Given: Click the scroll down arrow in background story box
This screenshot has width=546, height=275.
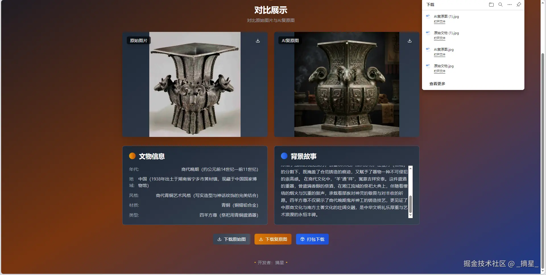Looking at the screenshot, I should (410, 216).
